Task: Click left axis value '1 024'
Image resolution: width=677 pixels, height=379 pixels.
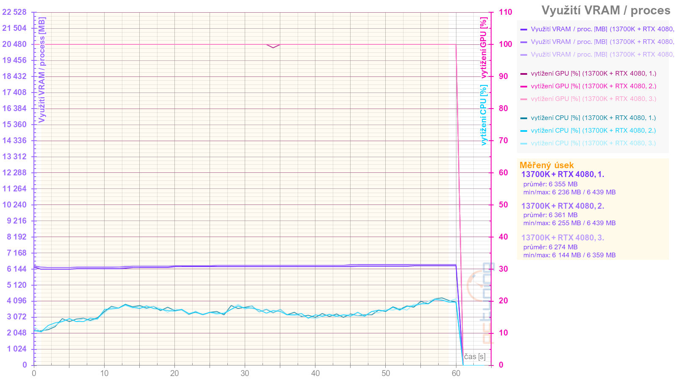Action: [x=17, y=349]
